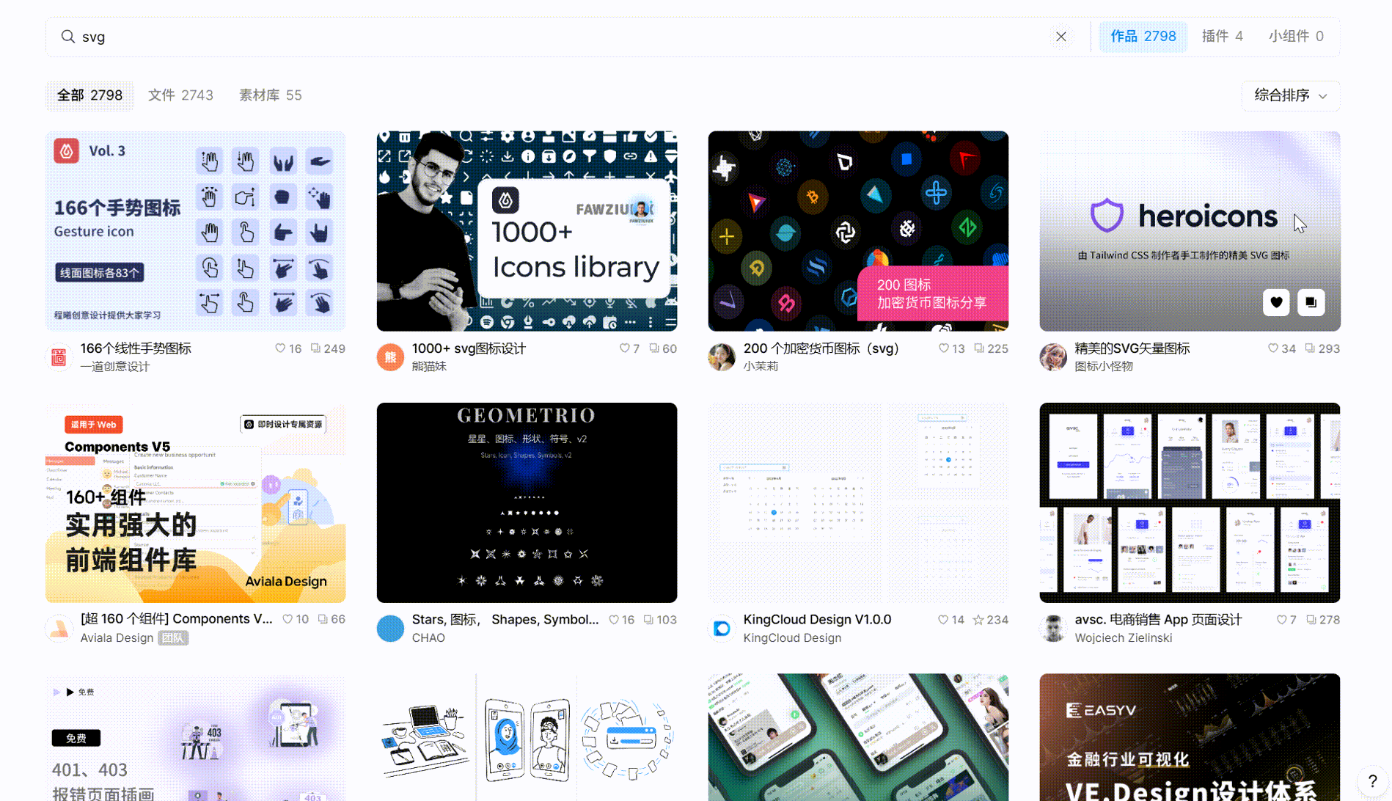This screenshot has height=801, width=1392.
Task: Click heart icon for Components V5 card
Action: tap(287, 619)
